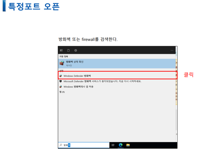
Task: Click the firewall brick icon beside 방화벽 상태 확인
Action: [x=62, y=63]
